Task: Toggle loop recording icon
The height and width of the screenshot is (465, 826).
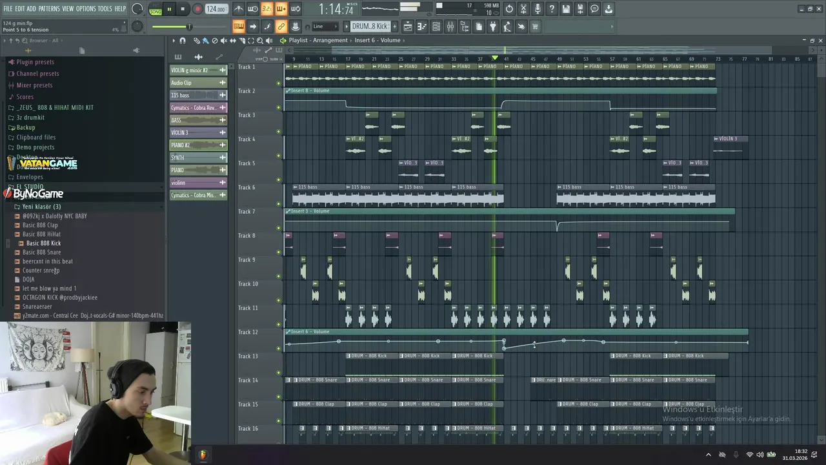Action: point(296,9)
